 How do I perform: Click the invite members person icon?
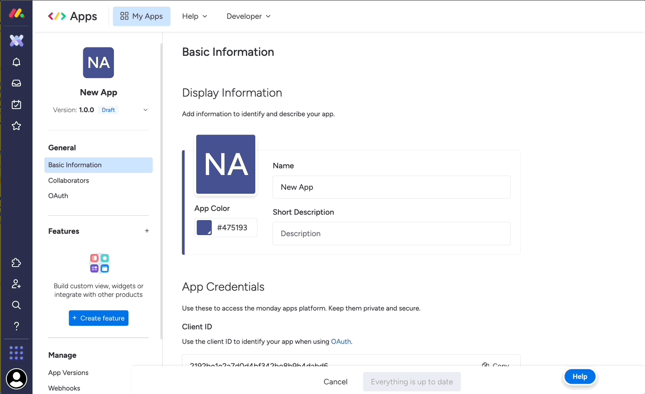tap(17, 284)
